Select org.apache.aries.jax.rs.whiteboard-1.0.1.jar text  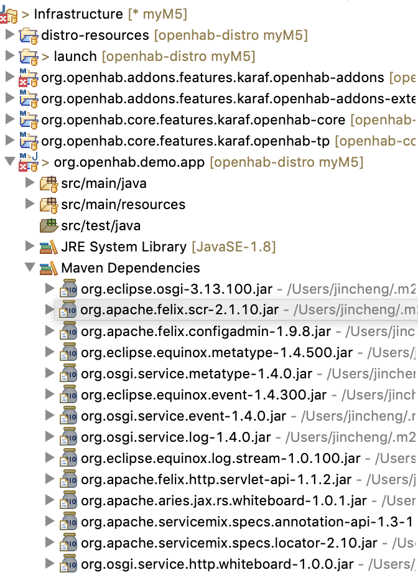coord(224,501)
